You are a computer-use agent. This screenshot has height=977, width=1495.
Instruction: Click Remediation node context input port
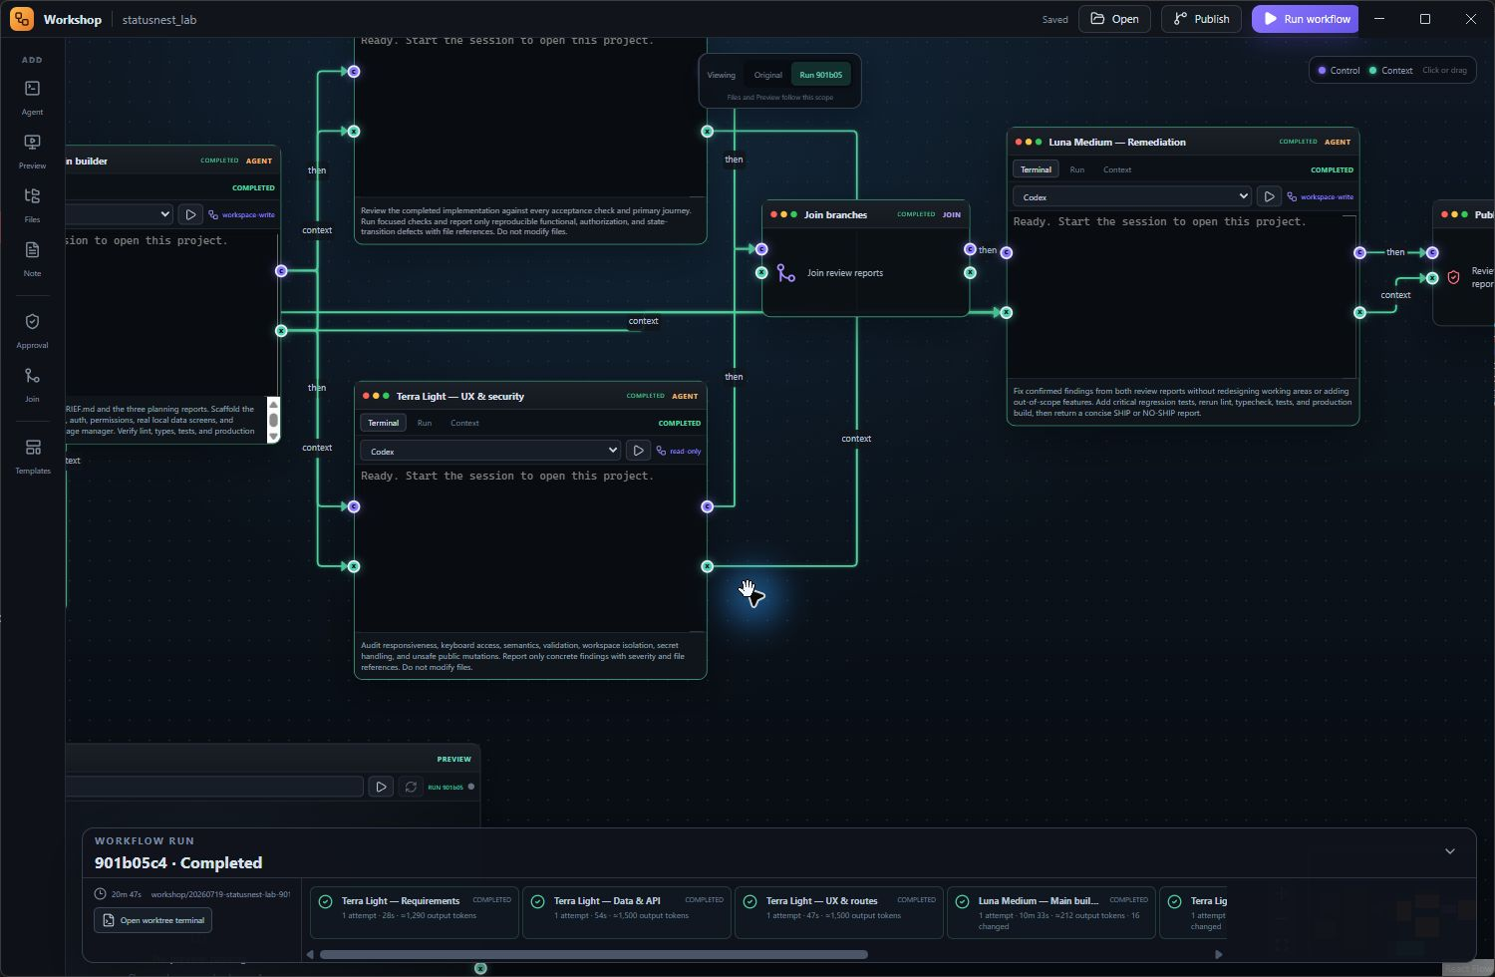[x=1007, y=312]
